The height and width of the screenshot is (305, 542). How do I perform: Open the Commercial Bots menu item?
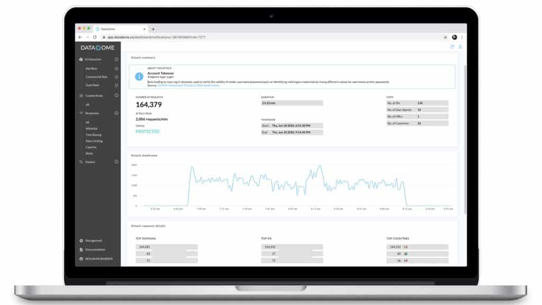(96, 77)
